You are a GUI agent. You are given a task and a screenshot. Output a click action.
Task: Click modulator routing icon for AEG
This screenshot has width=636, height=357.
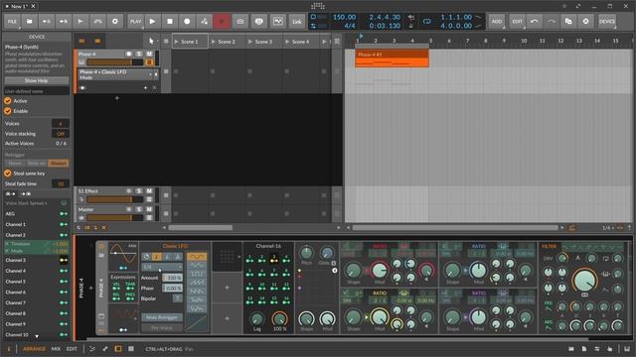[x=64, y=214]
